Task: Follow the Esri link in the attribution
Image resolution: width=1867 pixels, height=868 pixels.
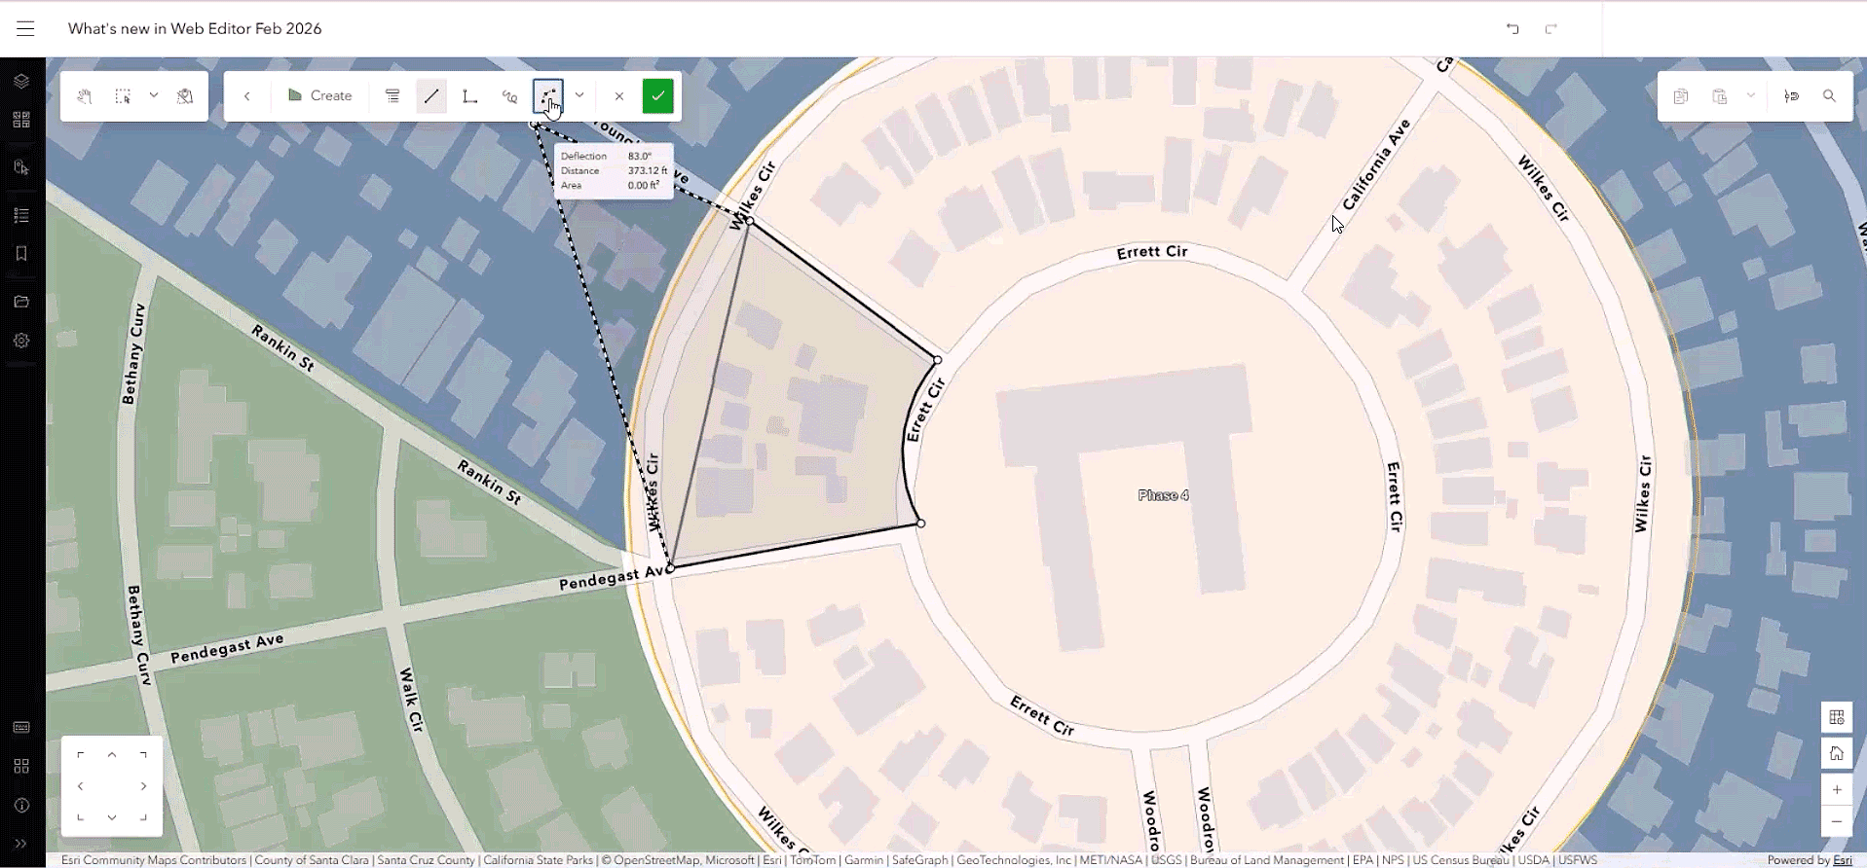Action: [x=1843, y=860]
